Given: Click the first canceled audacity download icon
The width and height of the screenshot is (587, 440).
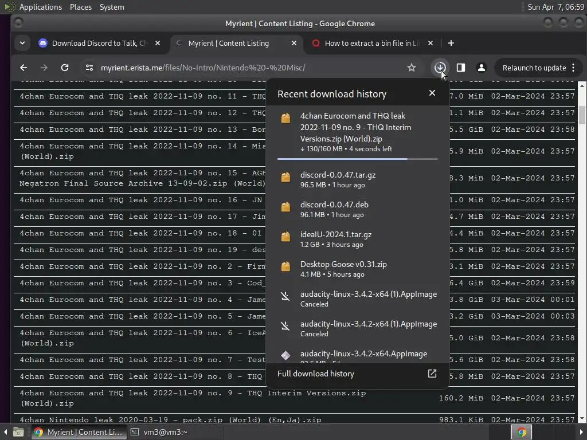Looking at the screenshot, I should click(x=285, y=296).
